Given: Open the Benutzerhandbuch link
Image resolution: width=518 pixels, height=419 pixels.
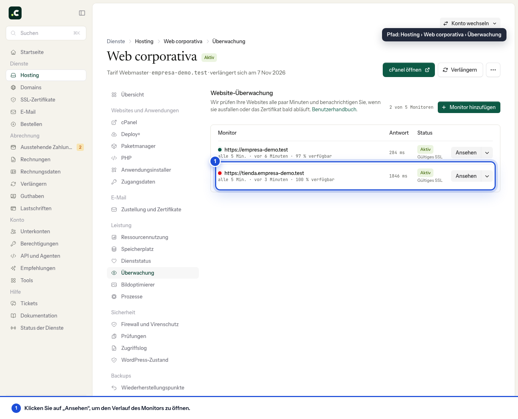Looking at the screenshot, I should coord(334,109).
